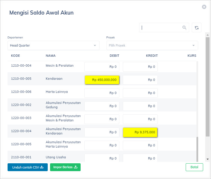211x179 pixels.
Task: Click the scrollbar up arrow
Action: (208, 35)
